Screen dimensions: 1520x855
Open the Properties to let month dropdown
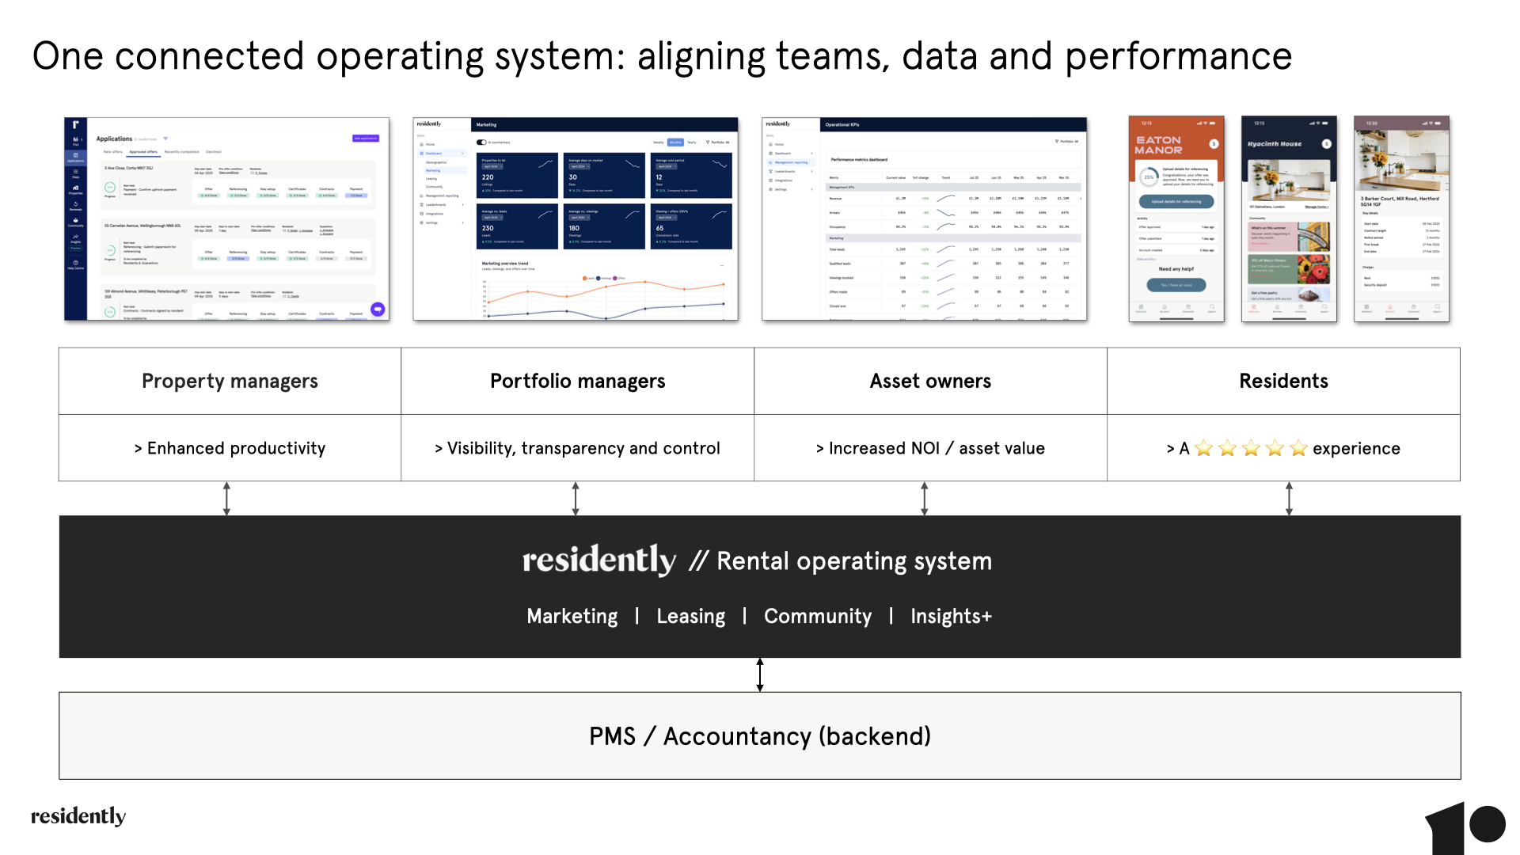pyautogui.click(x=492, y=166)
